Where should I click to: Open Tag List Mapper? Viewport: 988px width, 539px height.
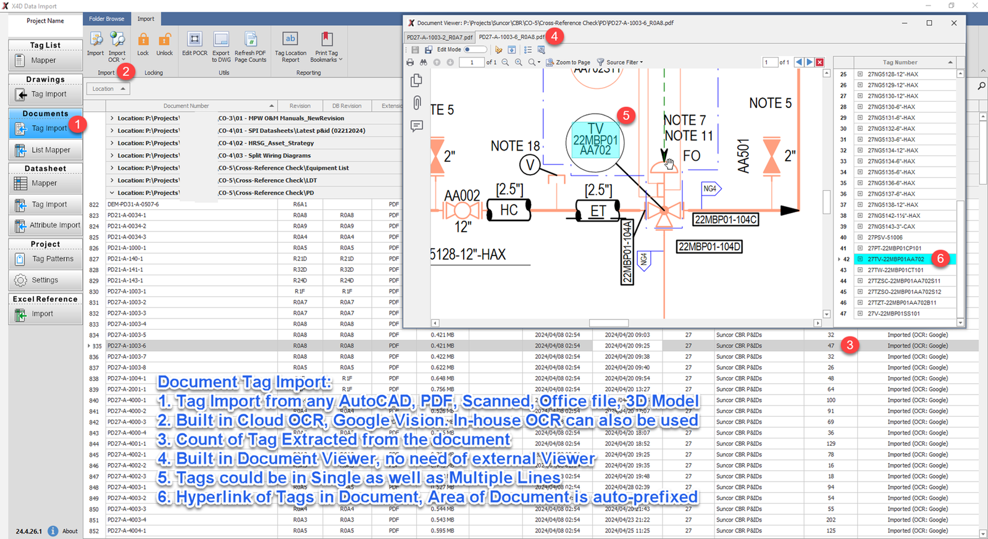[45, 61]
